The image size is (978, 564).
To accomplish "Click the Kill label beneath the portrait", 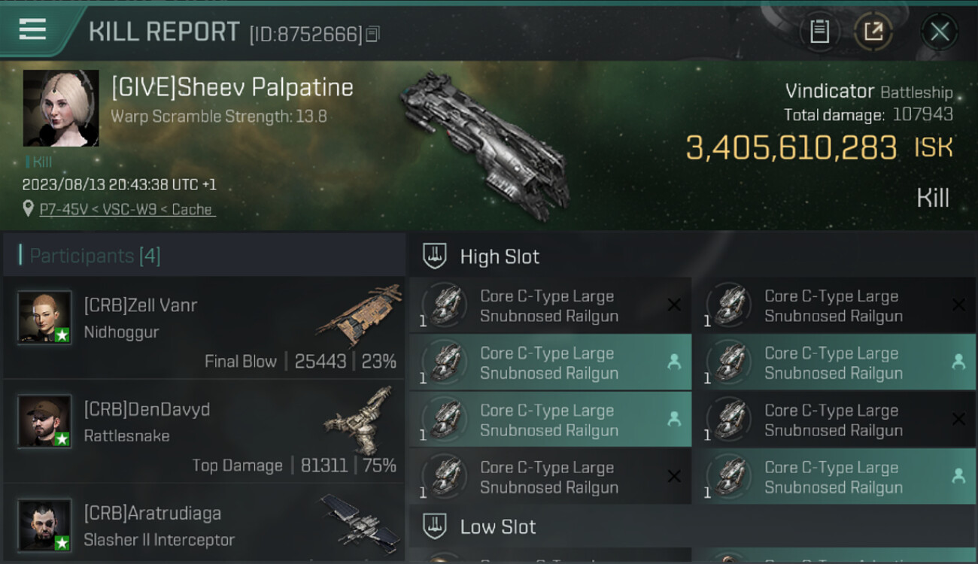I will pos(39,162).
